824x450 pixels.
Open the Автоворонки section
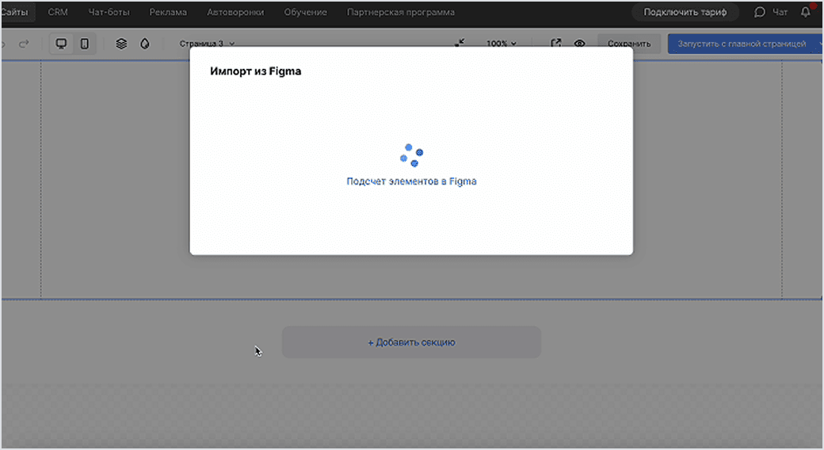(x=235, y=12)
